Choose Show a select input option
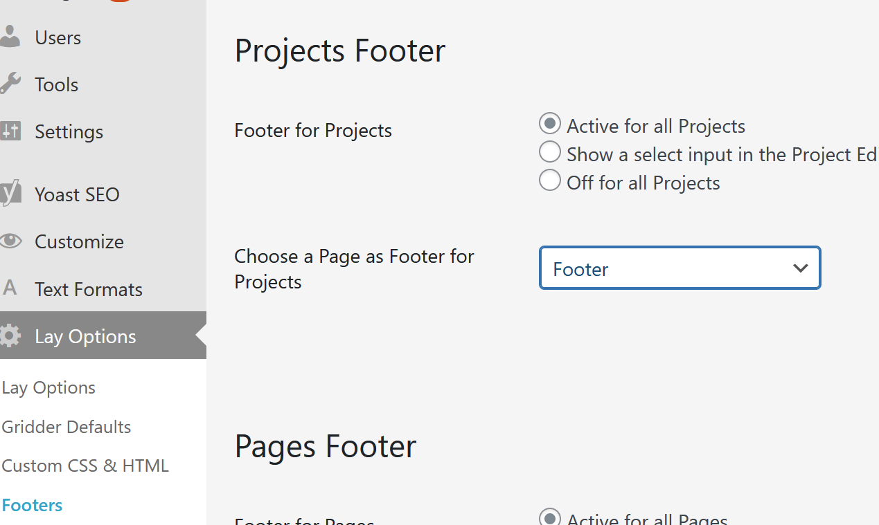Viewport: 879px width, 525px height. pos(550,152)
